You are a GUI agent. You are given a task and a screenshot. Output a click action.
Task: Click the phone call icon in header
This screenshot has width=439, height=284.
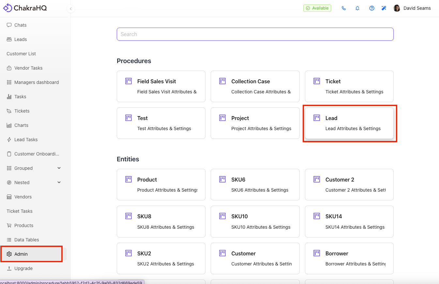pyautogui.click(x=344, y=8)
